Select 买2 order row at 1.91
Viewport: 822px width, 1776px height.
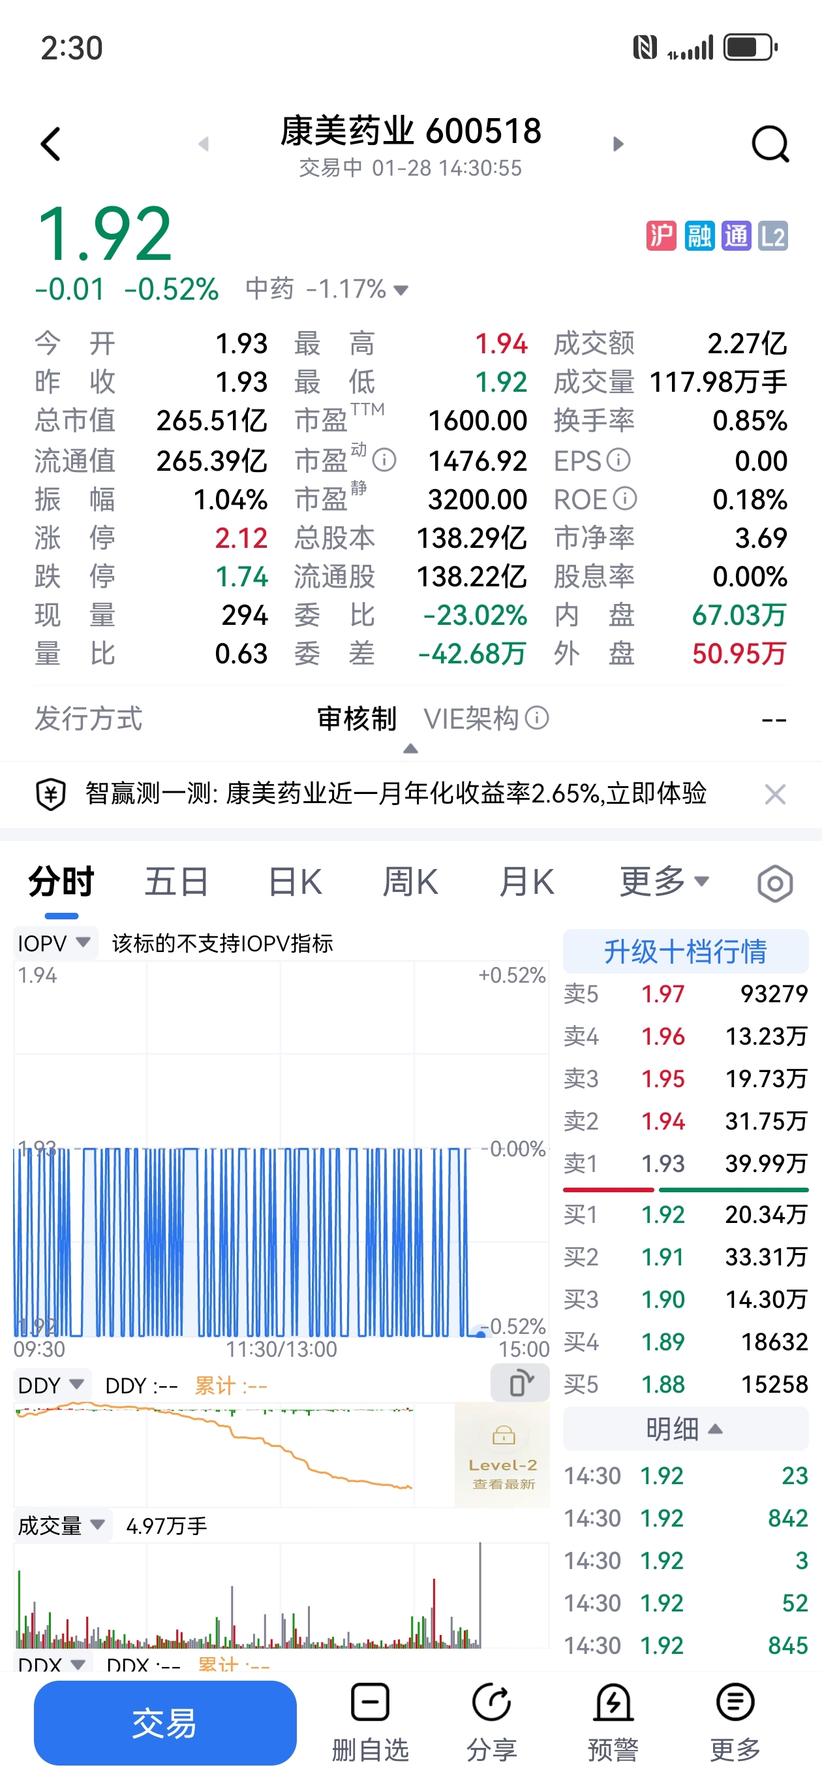click(686, 1257)
